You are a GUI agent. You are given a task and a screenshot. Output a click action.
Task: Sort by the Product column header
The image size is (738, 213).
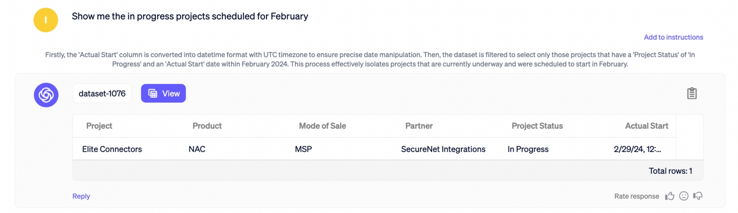coord(207,126)
